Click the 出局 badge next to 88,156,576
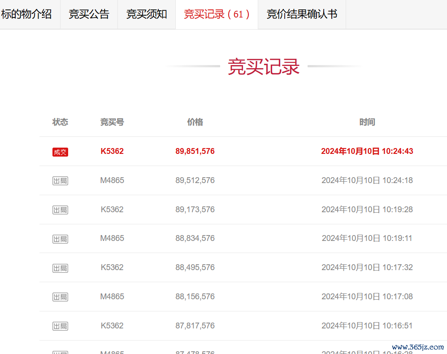 point(60,297)
